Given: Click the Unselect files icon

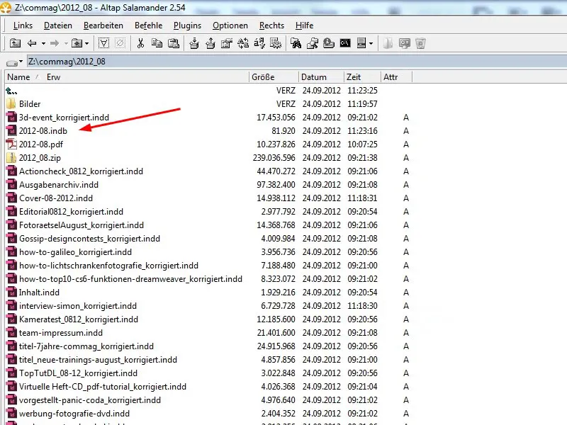Looking at the screenshot, I should pos(120,43).
